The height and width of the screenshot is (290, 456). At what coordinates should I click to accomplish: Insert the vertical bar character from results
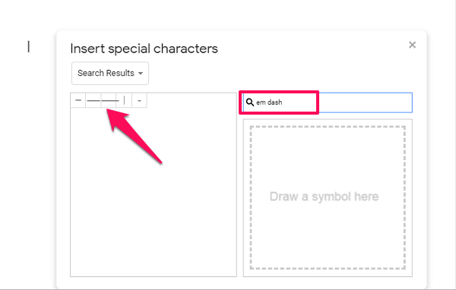coord(124,100)
